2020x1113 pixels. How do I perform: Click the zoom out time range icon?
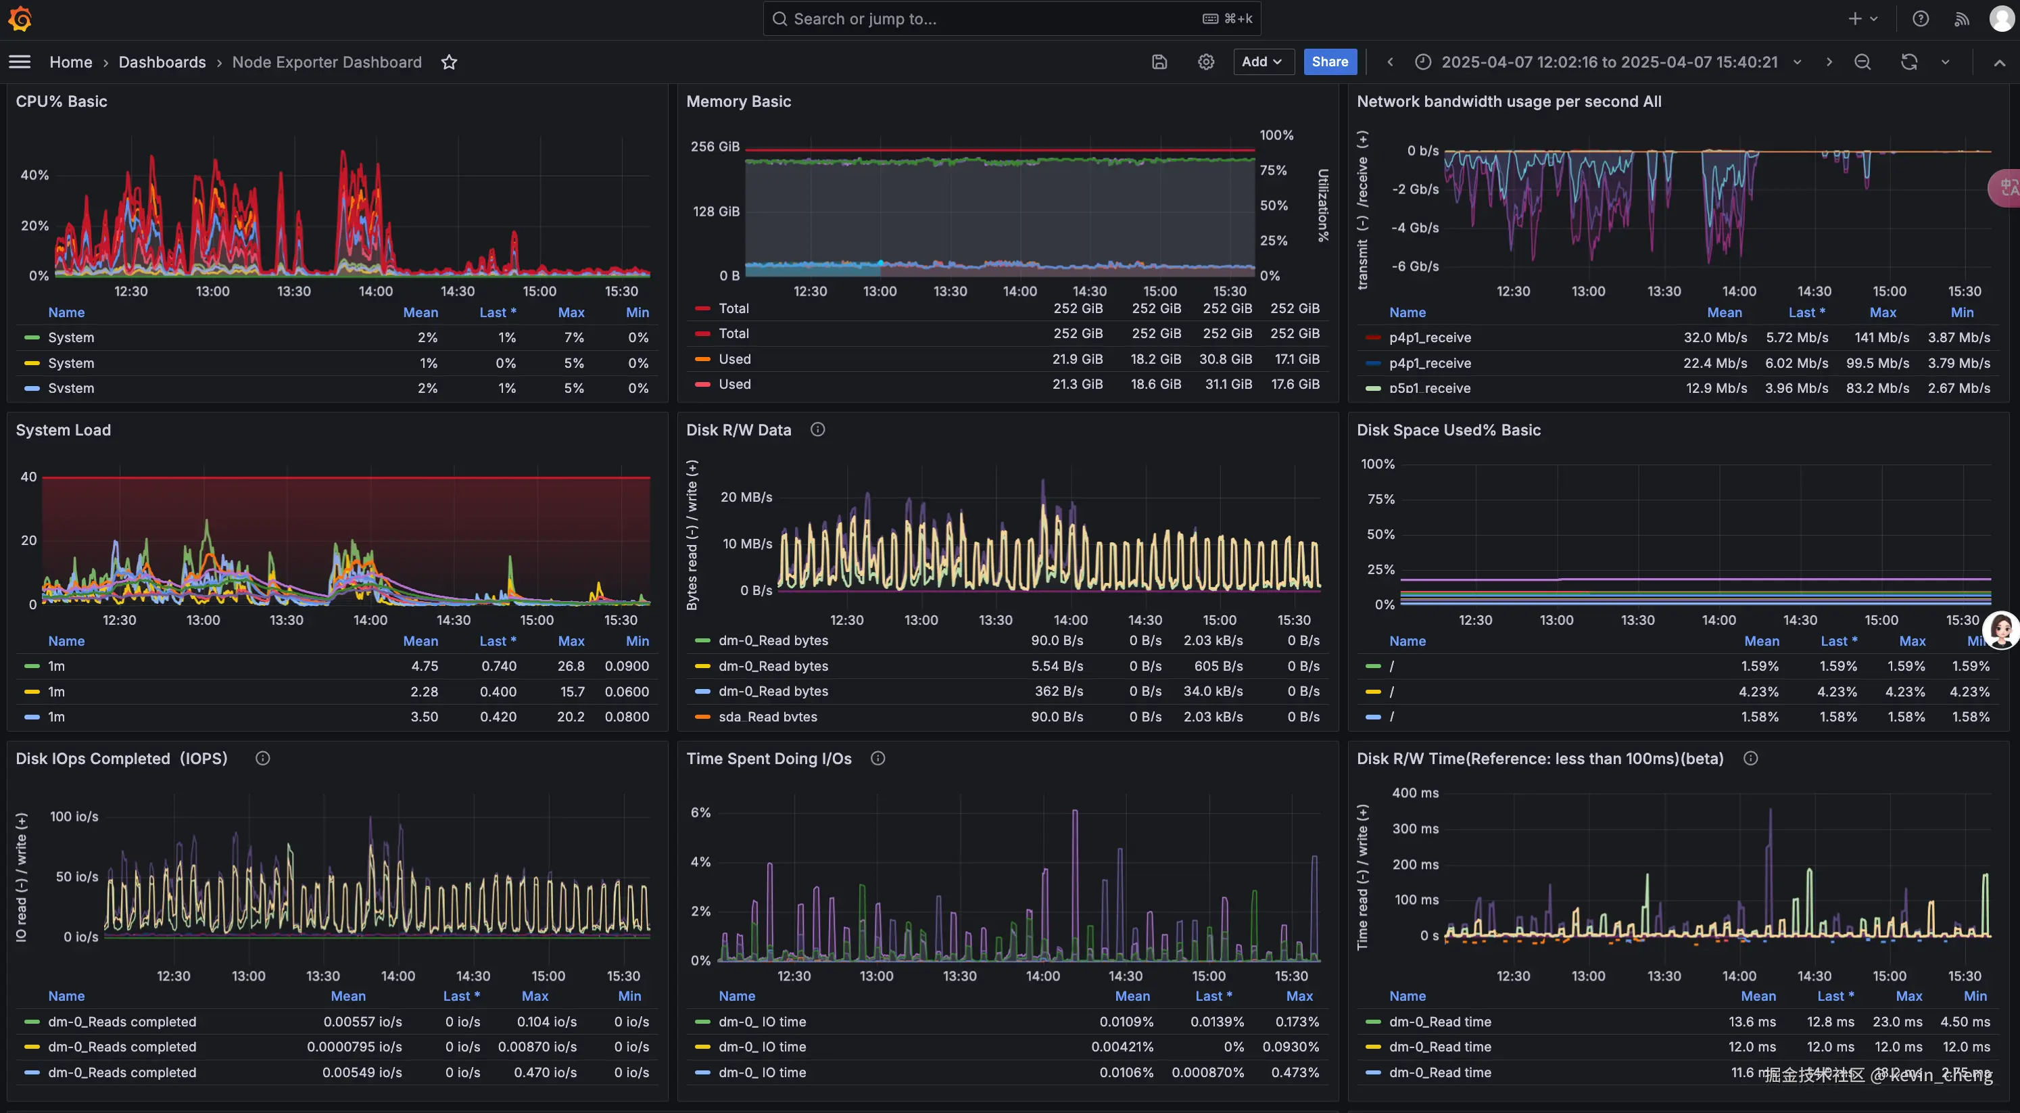[x=1862, y=62]
